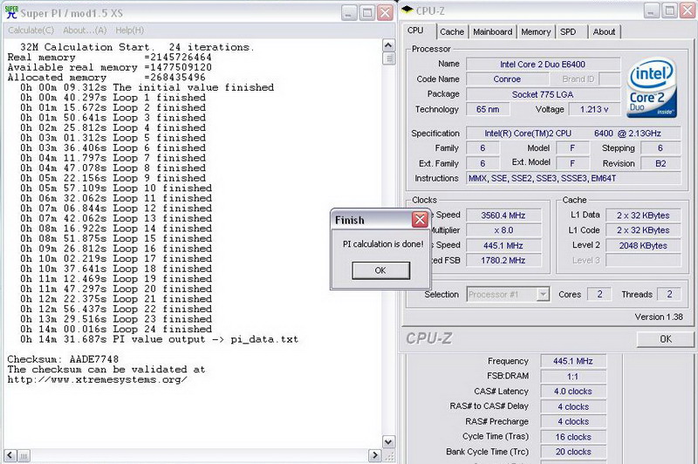Viewport: 698px width, 464px height.
Task: Click the initial value finished line
Action: tap(147, 87)
